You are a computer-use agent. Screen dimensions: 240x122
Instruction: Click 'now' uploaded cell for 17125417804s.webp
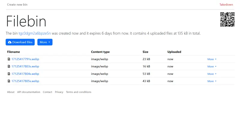click(170, 74)
